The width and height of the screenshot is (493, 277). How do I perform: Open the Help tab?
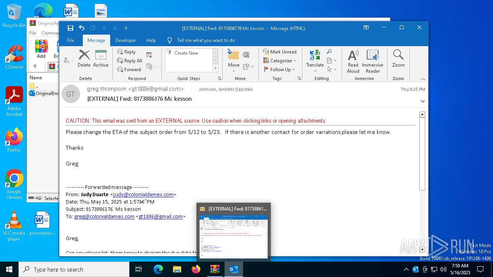[151, 40]
